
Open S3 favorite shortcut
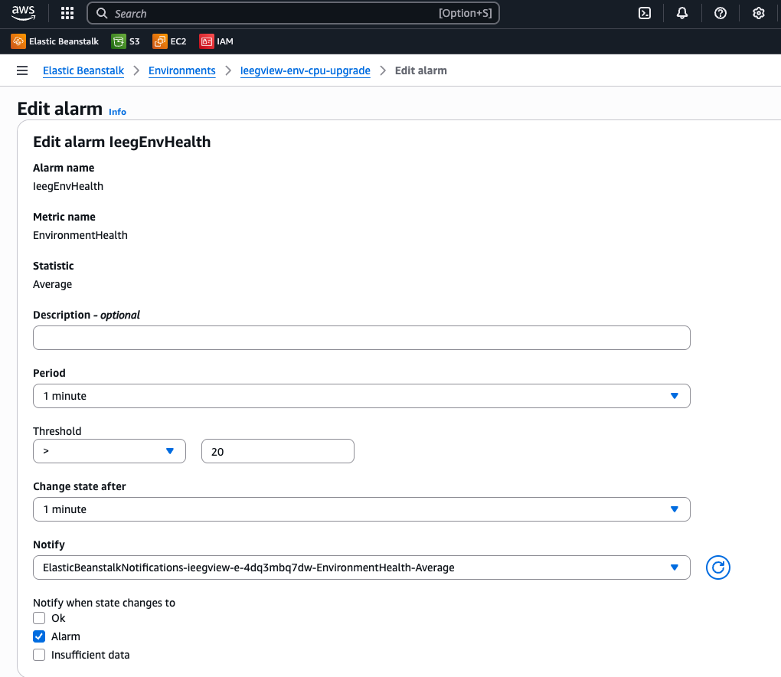click(126, 41)
